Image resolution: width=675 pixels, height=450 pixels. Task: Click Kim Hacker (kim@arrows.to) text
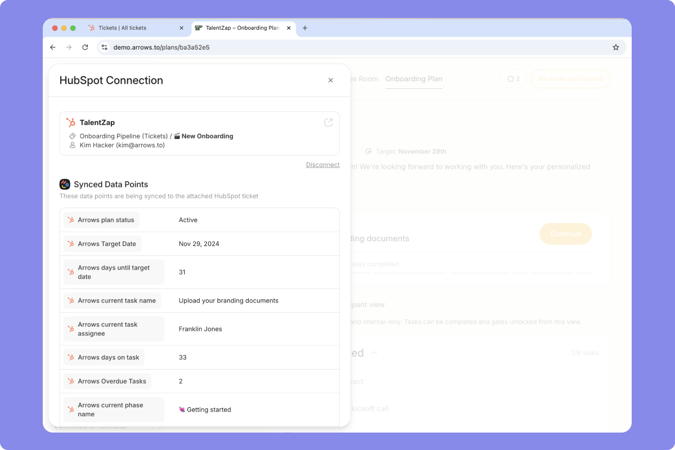pyautogui.click(x=122, y=145)
